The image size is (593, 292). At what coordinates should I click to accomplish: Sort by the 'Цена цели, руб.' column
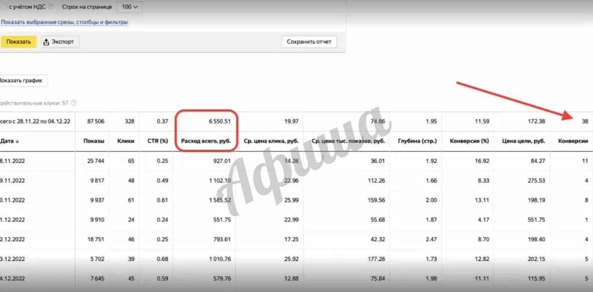pos(523,141)
